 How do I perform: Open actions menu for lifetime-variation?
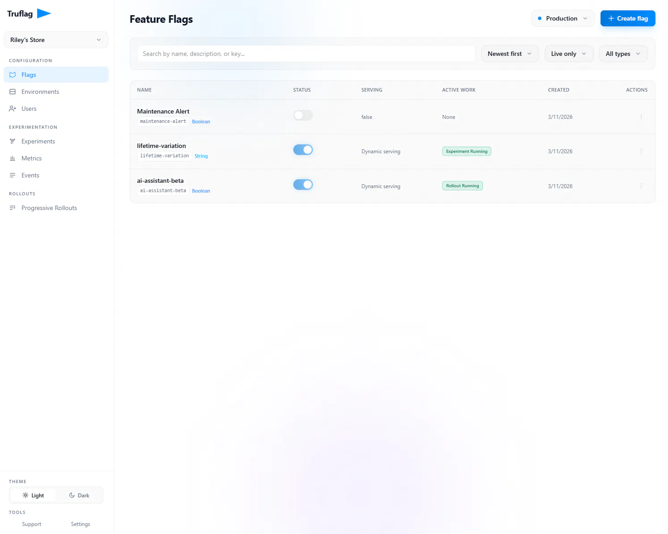point(641,151)
